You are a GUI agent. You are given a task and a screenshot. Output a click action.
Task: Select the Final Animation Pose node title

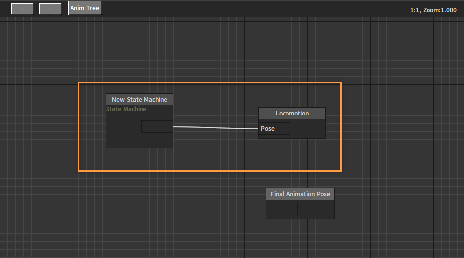300,194
